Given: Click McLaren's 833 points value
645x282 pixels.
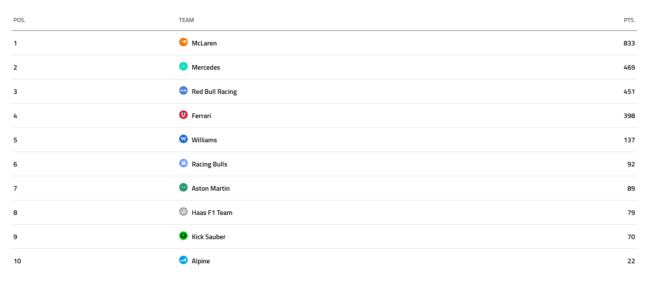Looking at the screenshot, I should [x=629, y=43].
